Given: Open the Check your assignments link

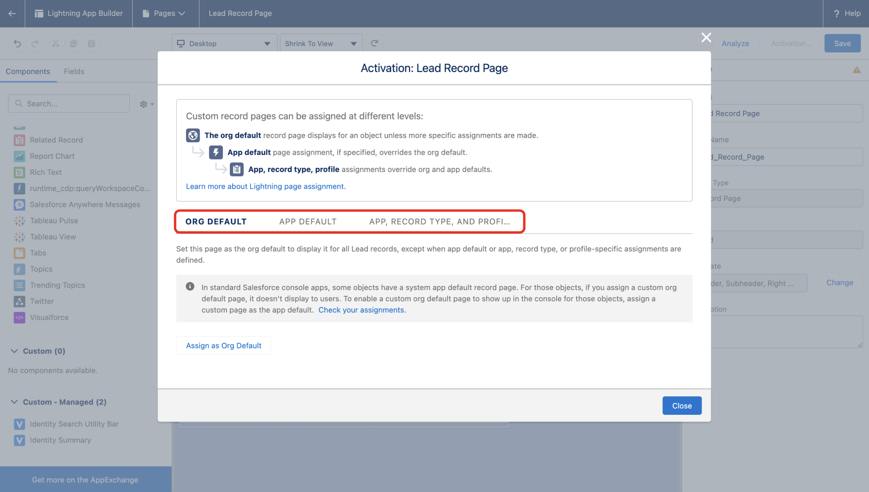Looking at the screenshot, I should (362, 310).
